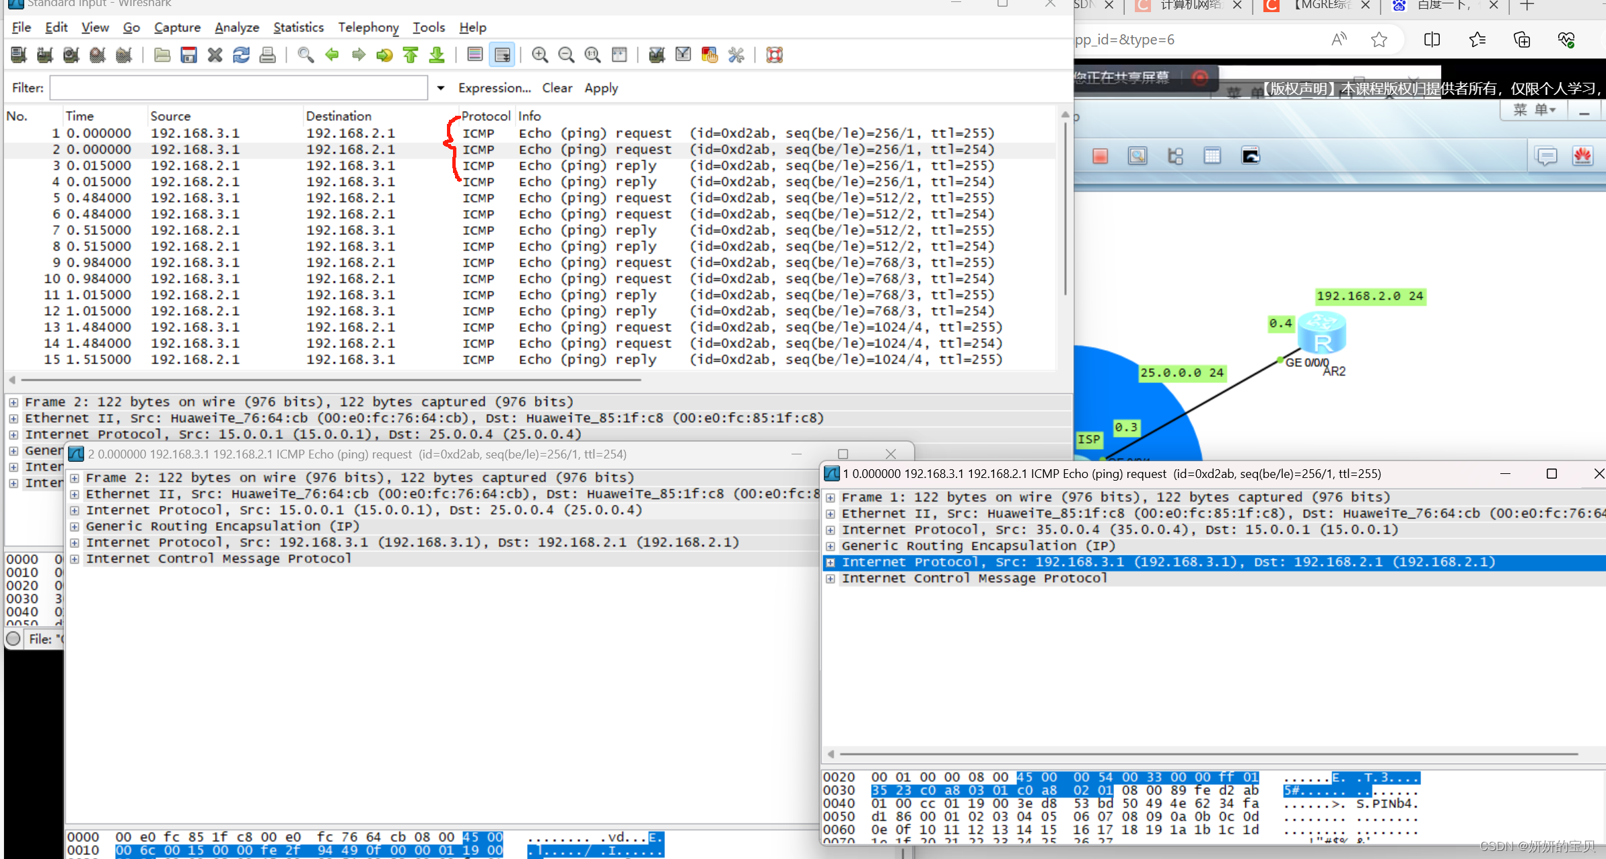Click the Reload capture file icon
Viewport: 1606px width, 859px height.
point(241,55)
